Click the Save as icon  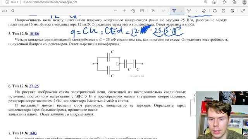tap(232, 11)
